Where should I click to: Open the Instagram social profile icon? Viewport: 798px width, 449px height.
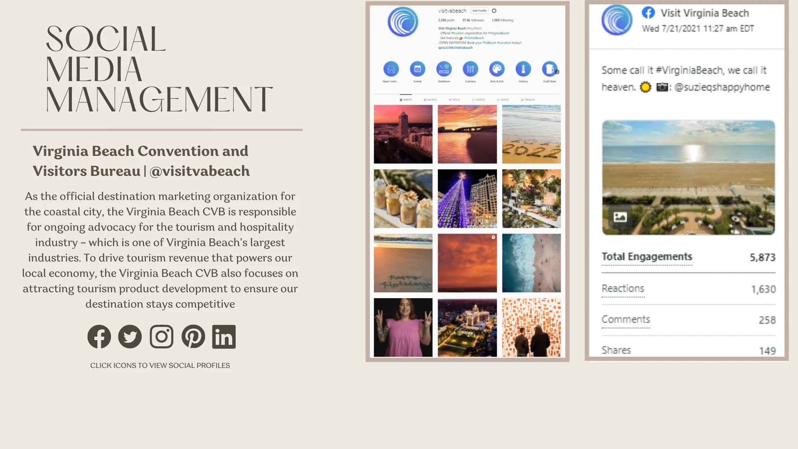(161, 336)
